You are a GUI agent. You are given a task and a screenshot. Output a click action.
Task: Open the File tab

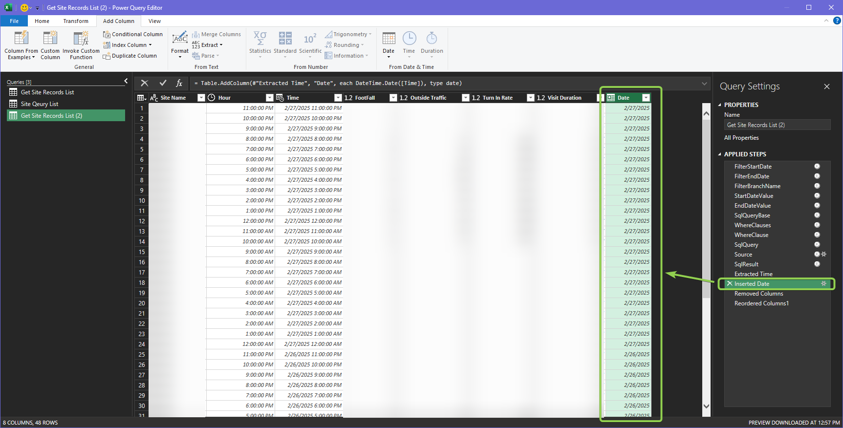coord(14,21)
